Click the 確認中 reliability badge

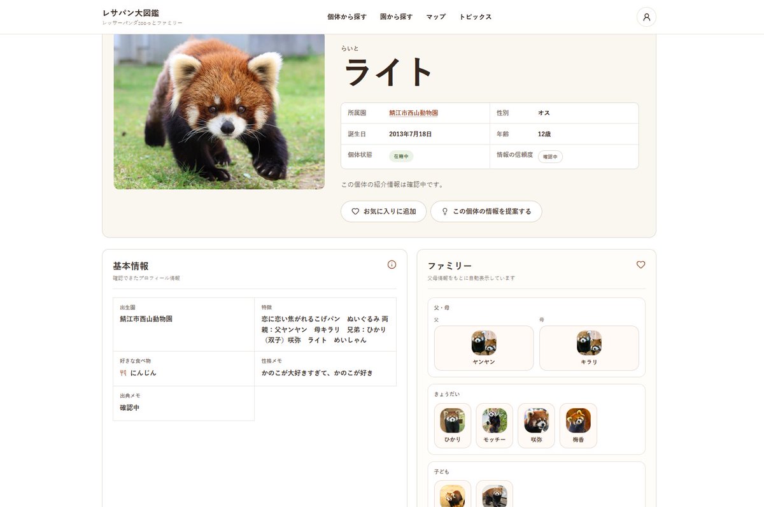pos(550,156)
